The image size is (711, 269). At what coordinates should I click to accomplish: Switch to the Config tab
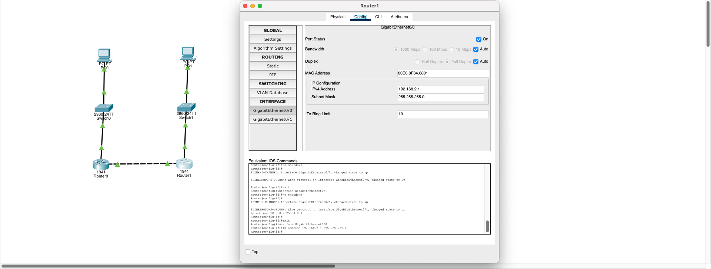360,17
